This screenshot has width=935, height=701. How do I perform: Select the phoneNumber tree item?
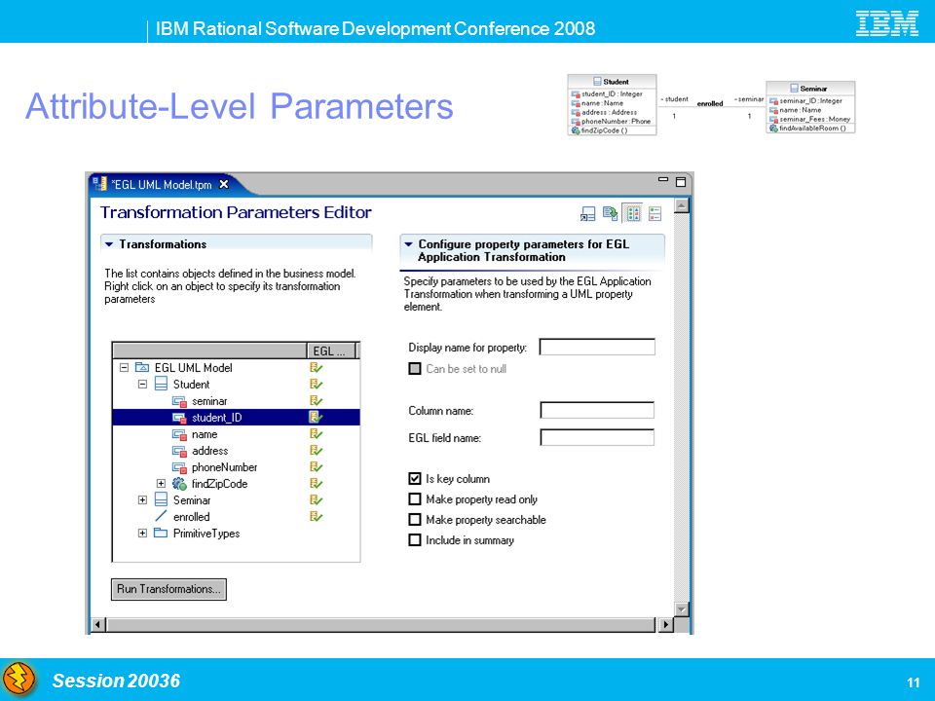tap(224, 467)
